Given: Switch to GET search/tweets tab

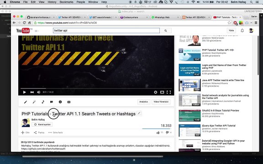Looking at the screenshot, I should point(103,17).
